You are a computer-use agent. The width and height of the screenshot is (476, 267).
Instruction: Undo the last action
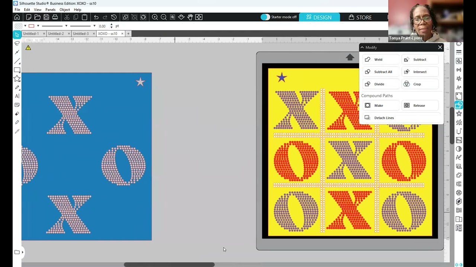click(x=96, y=17)
